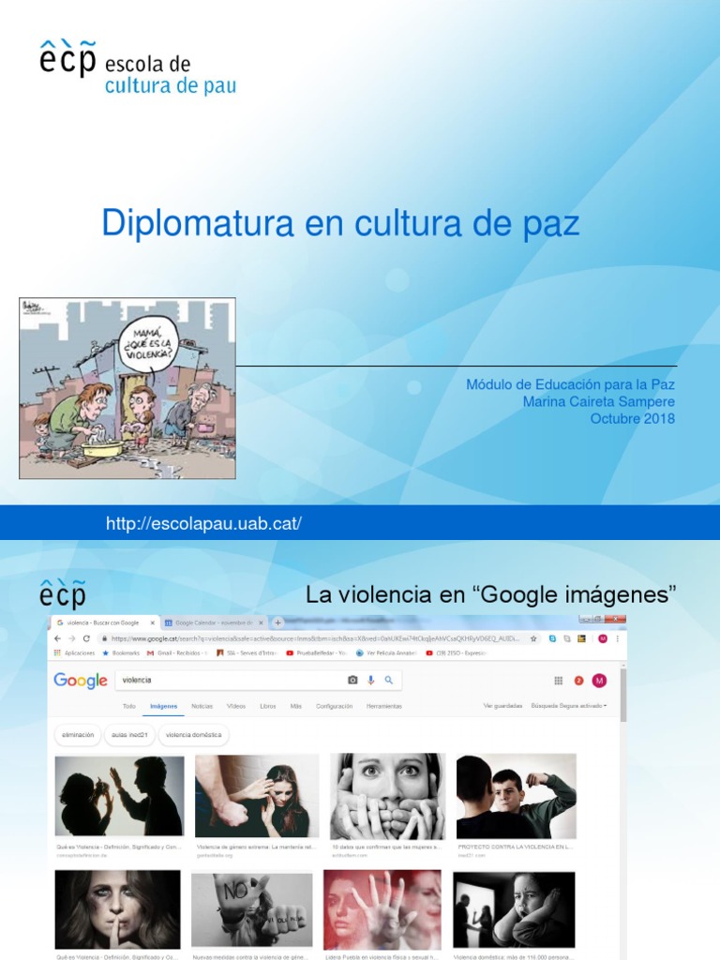The height and width of the screenshot is (960, 720).
Task: Open the Skype extension icon
Action: coord(552,638)
